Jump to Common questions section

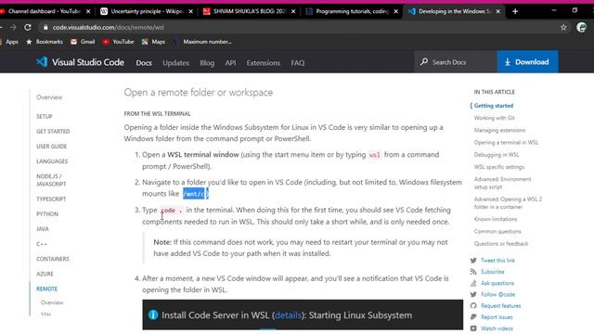point(497,231)
